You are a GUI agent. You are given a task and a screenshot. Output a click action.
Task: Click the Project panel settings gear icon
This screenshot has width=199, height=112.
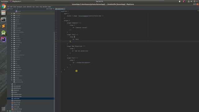[x=51, y=9]
